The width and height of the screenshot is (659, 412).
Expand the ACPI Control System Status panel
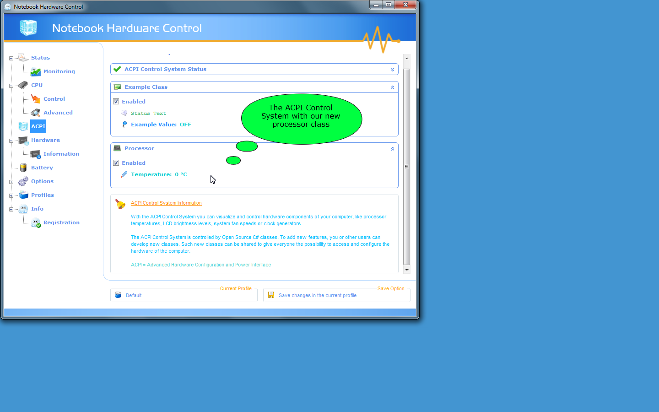(x=392, y=70)
